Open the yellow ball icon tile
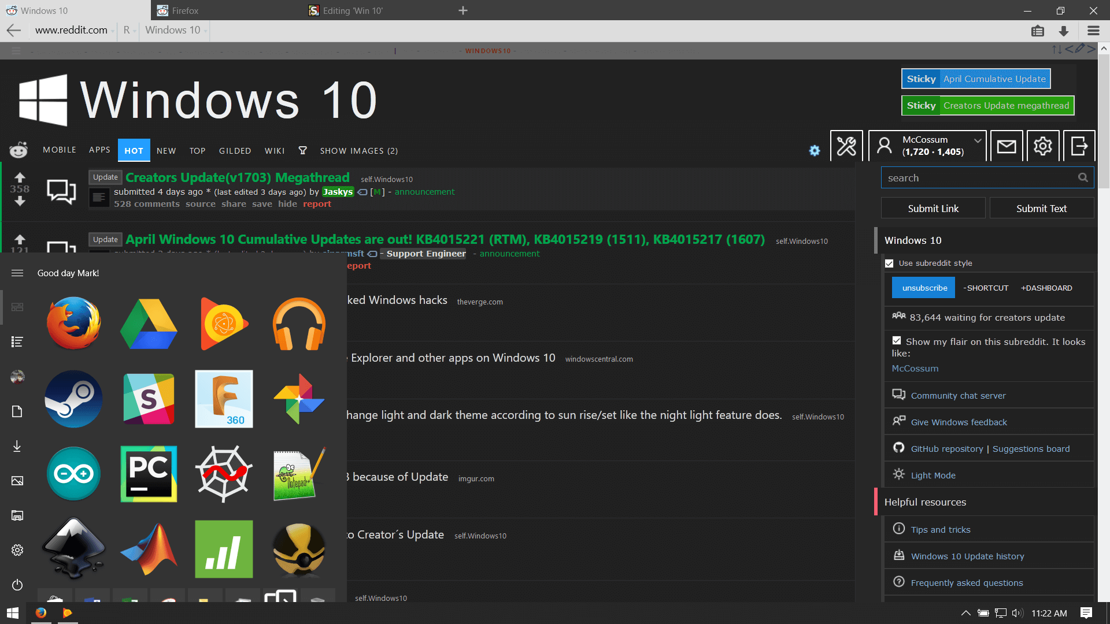The width and height of the screenshot is (1110, 624). tap(299, 549)
